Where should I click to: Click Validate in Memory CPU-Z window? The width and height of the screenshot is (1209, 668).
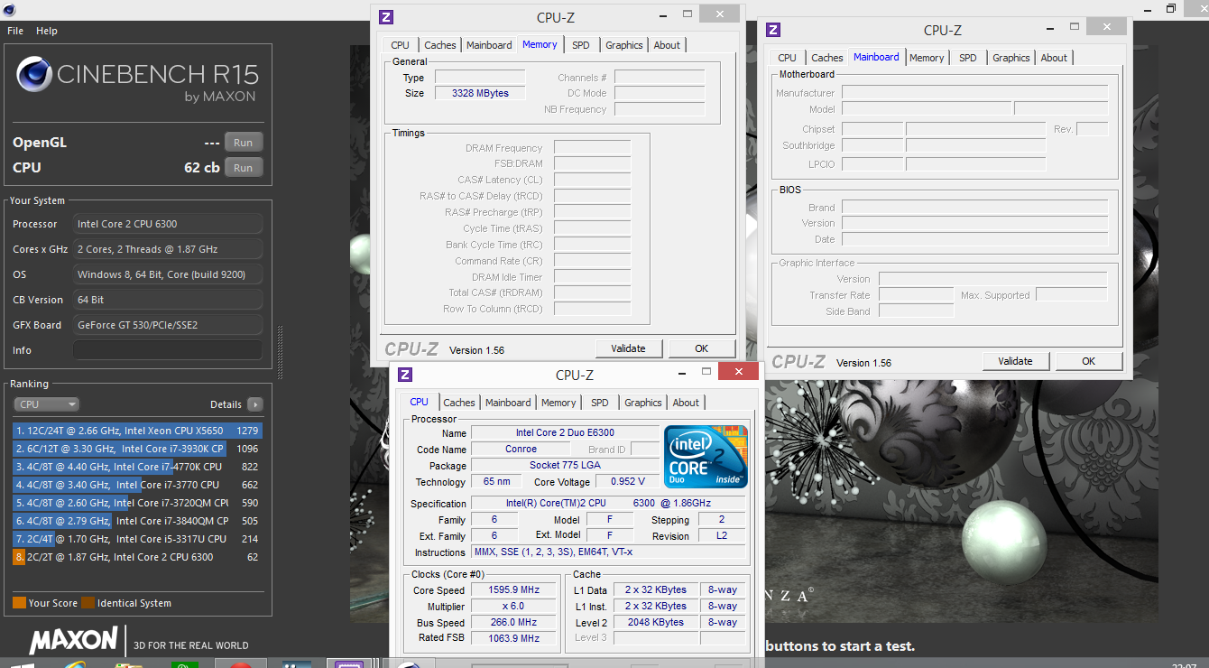pyautogui.click(x=629, y=348)
